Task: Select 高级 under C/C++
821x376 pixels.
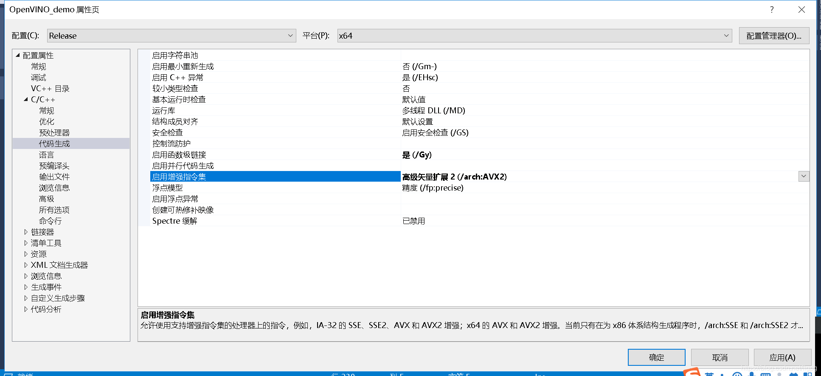Action: pos(47,199)
